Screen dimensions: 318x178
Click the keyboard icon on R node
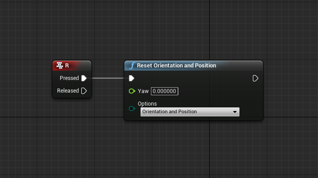pos(60,65)
